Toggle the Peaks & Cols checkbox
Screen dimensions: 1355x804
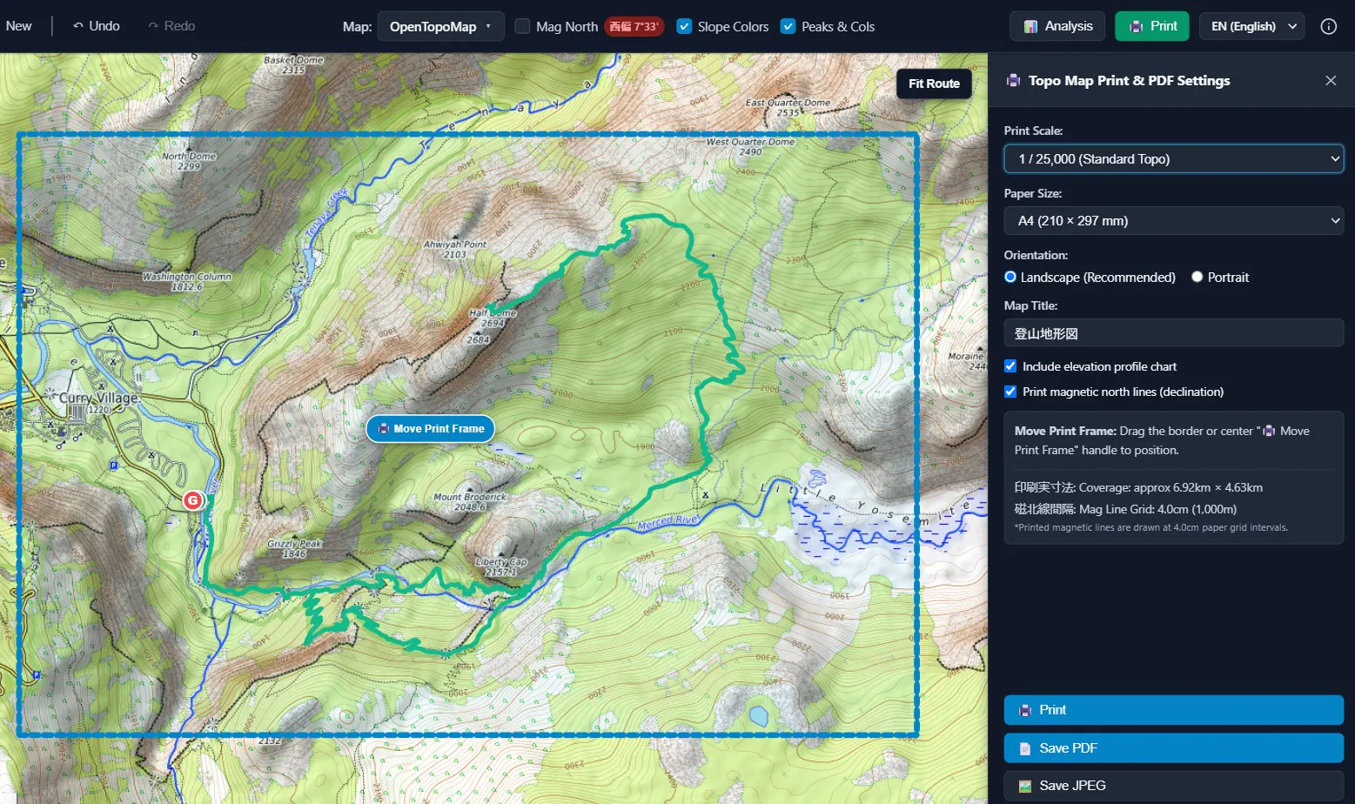[x=788, y=26]
